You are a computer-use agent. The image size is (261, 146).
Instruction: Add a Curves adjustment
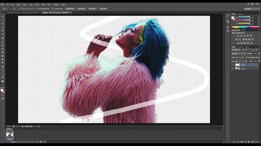(x=245, y=36)
